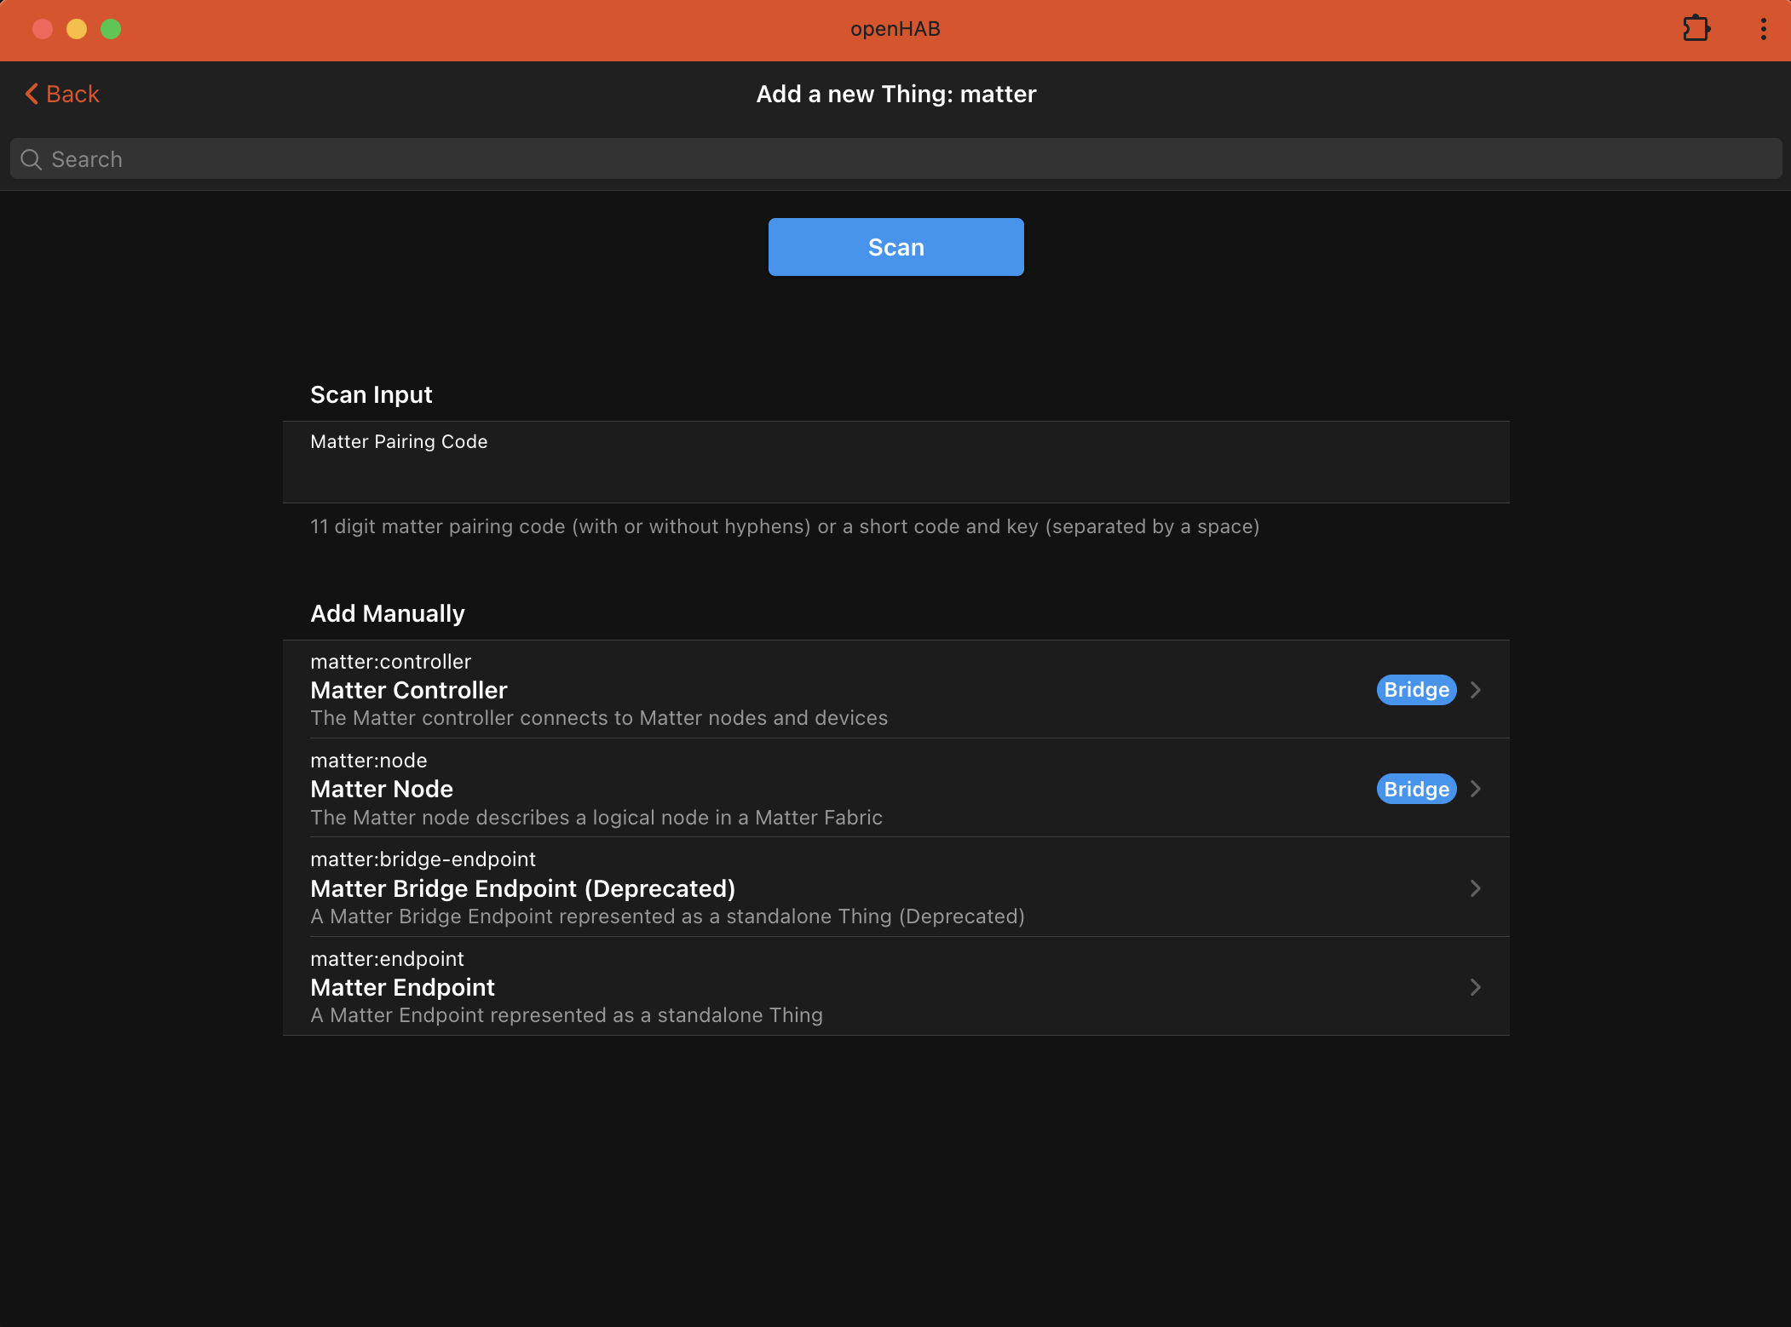The image size is (1791, 1327).
Task: Open chevron for Matter Endpoint row
Action: [x=1476, y=987]
